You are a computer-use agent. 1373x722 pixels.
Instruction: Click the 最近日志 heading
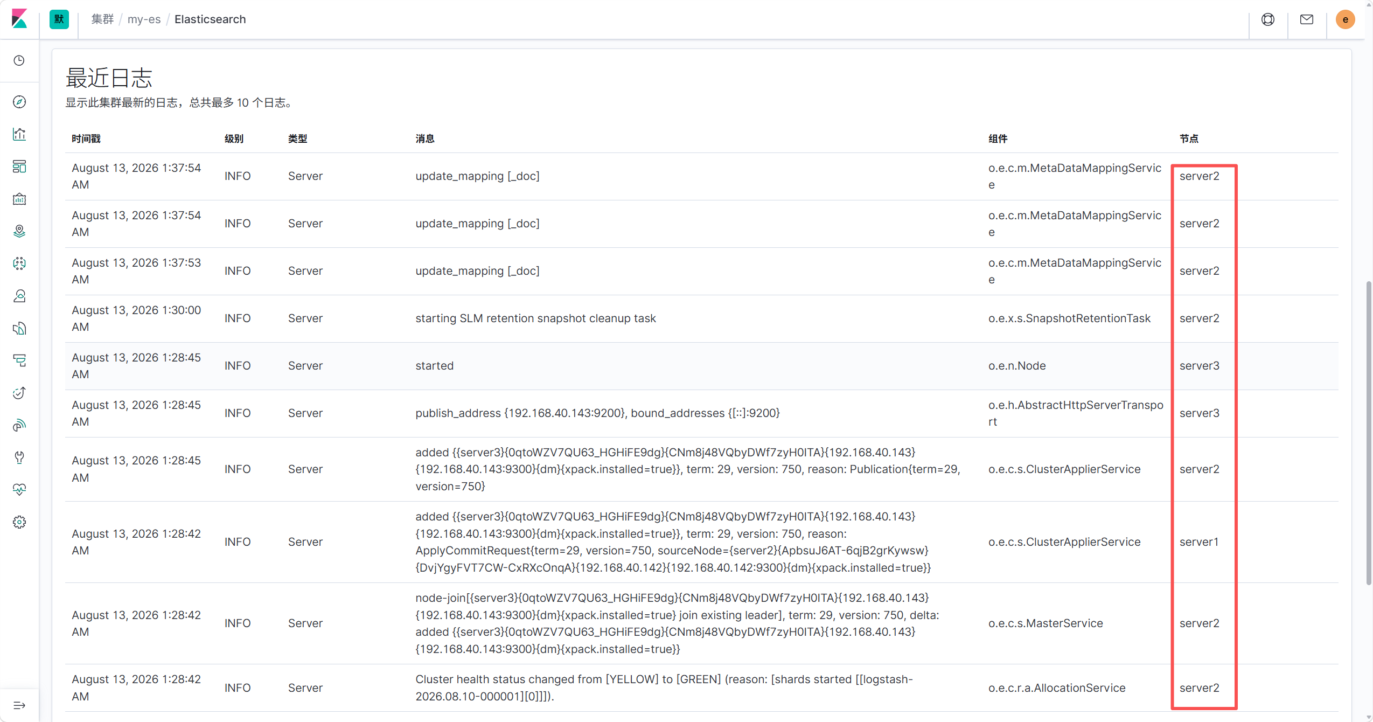(109, 78)
